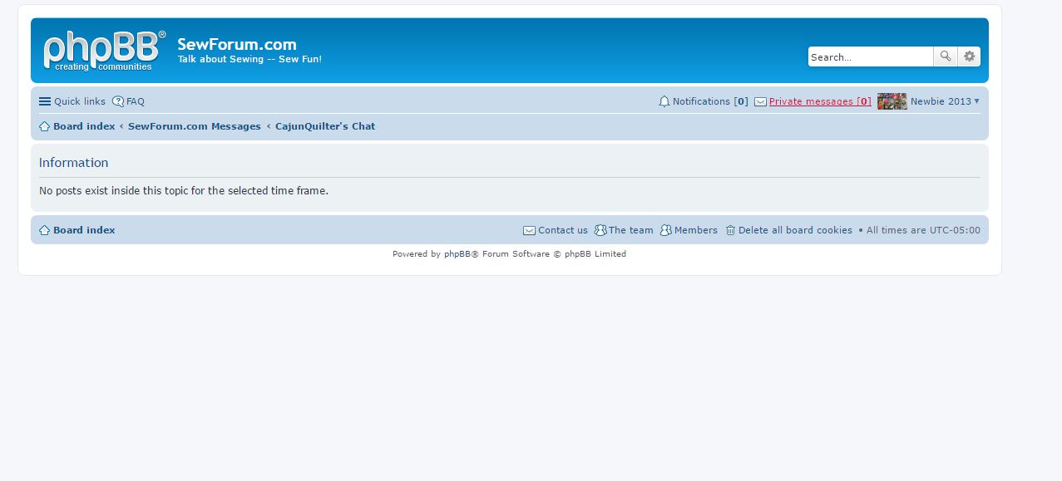The height and width of the screenshot is (481, 1062).
Task: Open the Newbie 2013 user dropdown
Action: (x=945, y=101)
